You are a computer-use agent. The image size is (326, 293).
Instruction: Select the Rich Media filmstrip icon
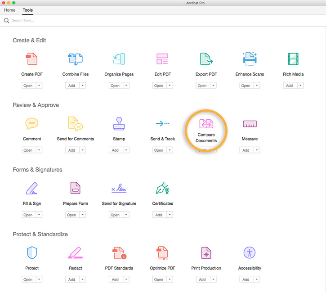coord(293,59)
